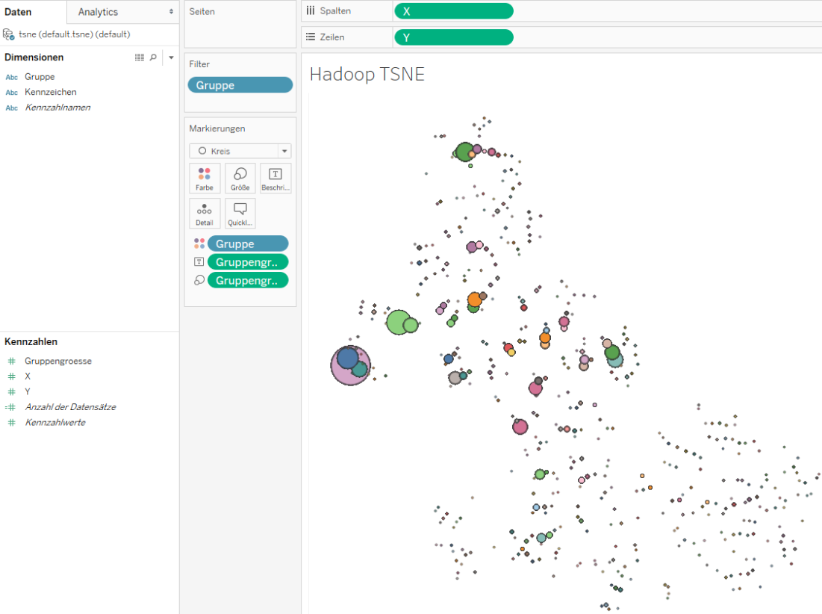Viewport: 822px width, 614px height.
Task: Select Farbe on the Markierungen card
Action: tap(205, 178)
